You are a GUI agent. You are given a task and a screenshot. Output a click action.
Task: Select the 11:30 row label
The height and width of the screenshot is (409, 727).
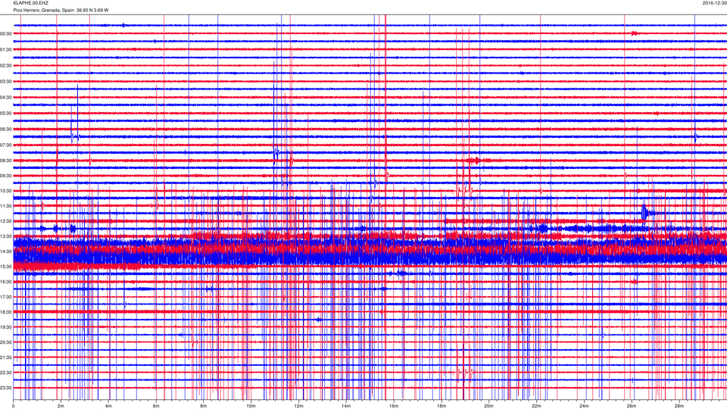[6, 206]
